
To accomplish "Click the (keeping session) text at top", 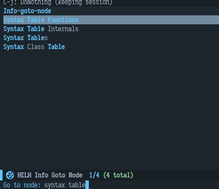I will pos(84,2).
